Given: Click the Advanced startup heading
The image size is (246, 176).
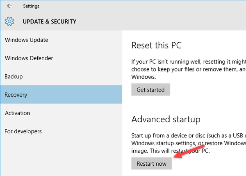Looking at the screenshot, I should point(166,119).
